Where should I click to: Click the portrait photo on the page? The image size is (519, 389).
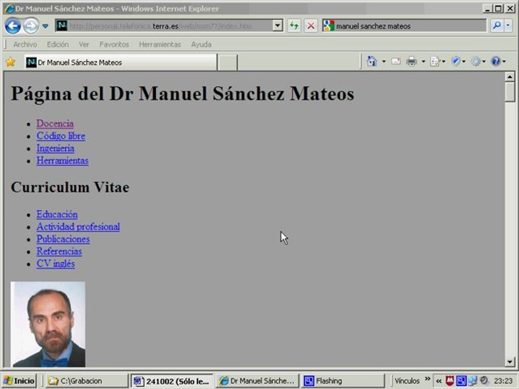pyautogui.click(x=48, y=325)
